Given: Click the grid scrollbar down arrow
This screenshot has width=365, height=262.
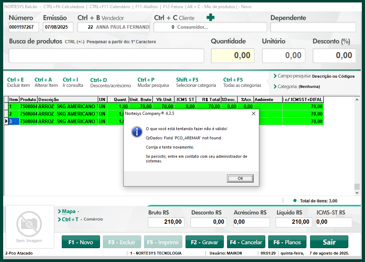Looking at the screenshot, I should pos(357,193).
